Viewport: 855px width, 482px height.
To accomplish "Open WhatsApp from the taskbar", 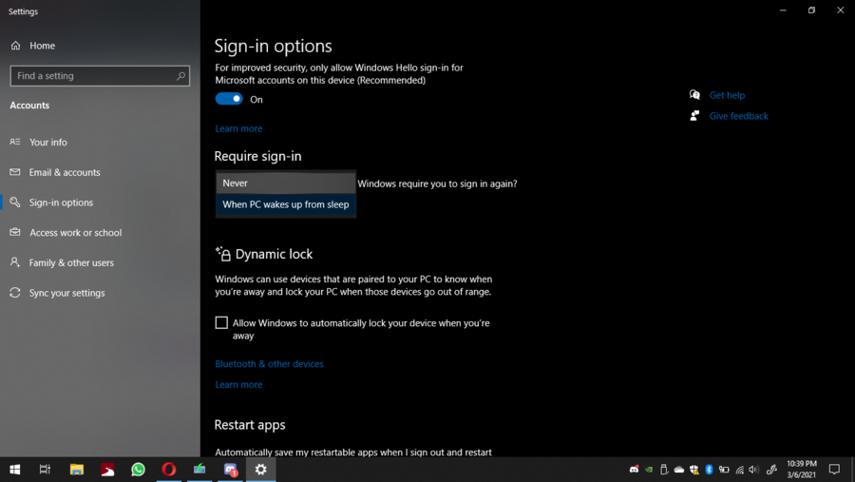I will [x=138, y=470].
